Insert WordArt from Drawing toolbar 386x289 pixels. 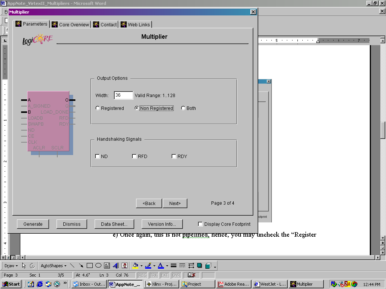point(116,266)
